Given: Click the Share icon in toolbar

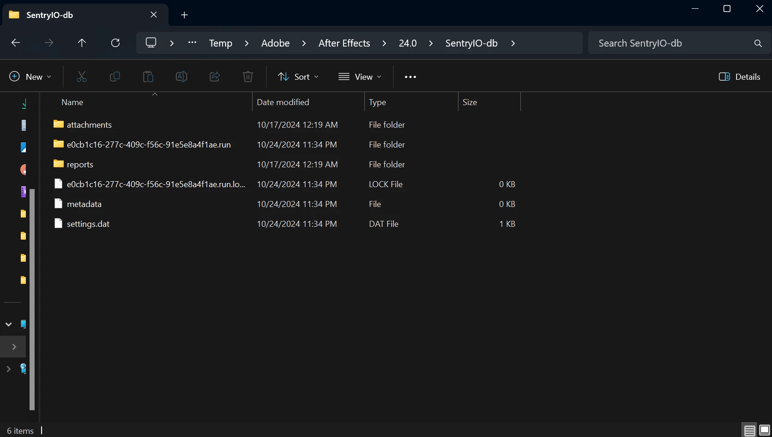Looking at the screenshot, I should 215,77.
